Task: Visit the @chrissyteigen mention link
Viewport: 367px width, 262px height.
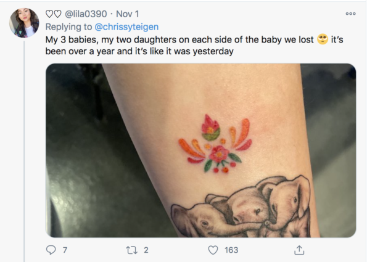Action: [126, 27]
